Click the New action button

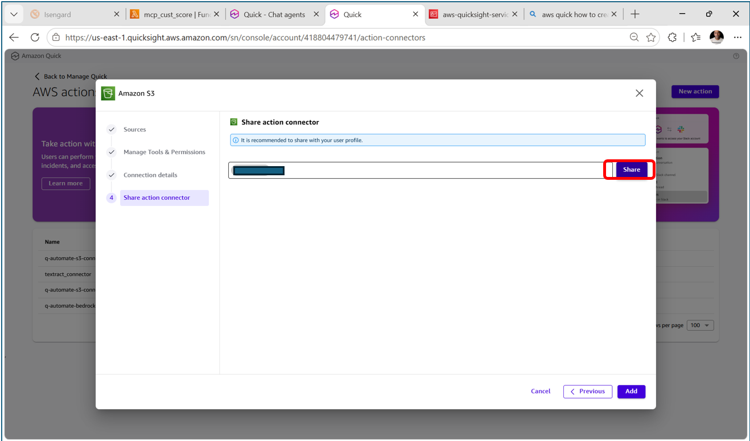click(x=695, y=92)
